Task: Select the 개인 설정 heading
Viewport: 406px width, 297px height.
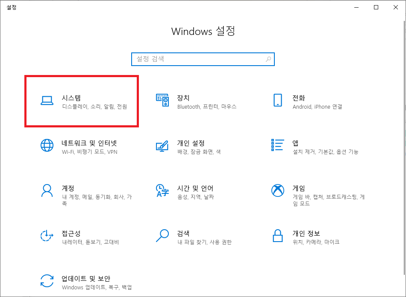Action: tap(191, 143)
